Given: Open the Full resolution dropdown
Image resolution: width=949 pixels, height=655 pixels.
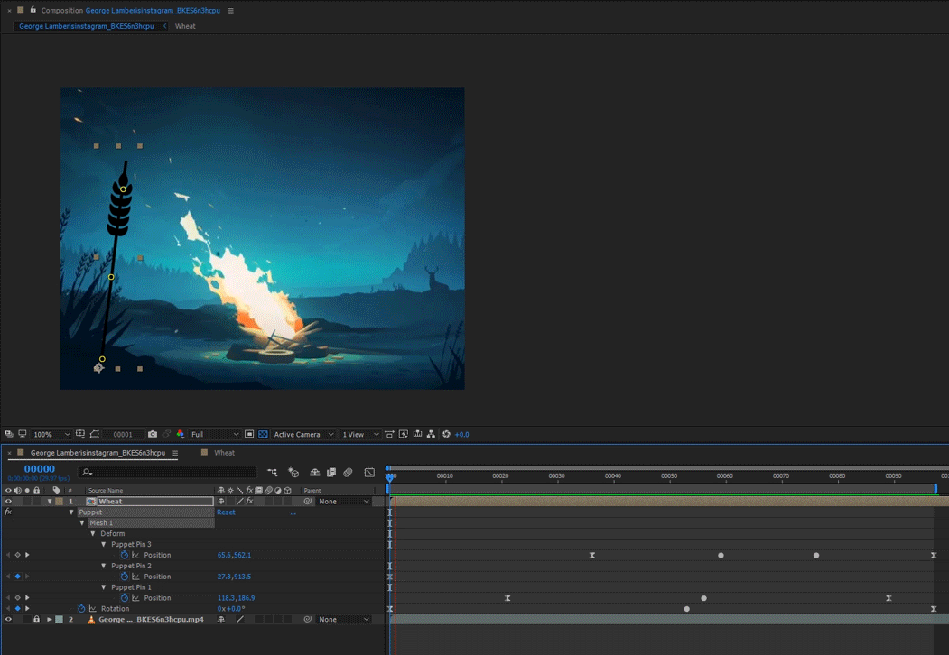Looking at the screenshot, I should [x=215, y=434].
